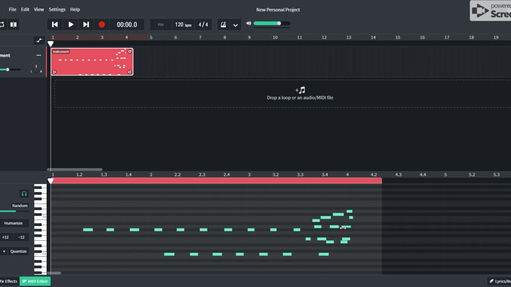Open the Quantize value dropdown arrow

coord(4,252)
